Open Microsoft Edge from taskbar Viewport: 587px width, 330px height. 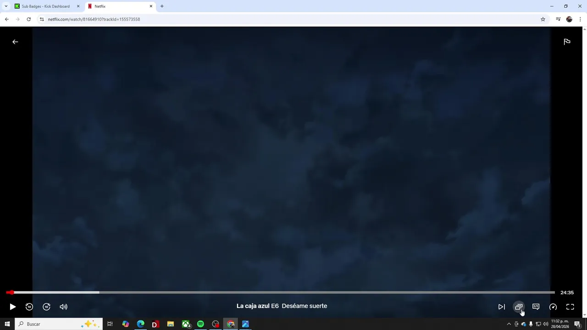point(140,324)
